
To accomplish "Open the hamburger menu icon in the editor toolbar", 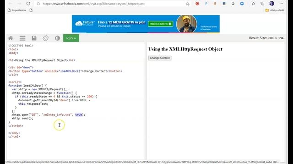I will coord(22,38).
